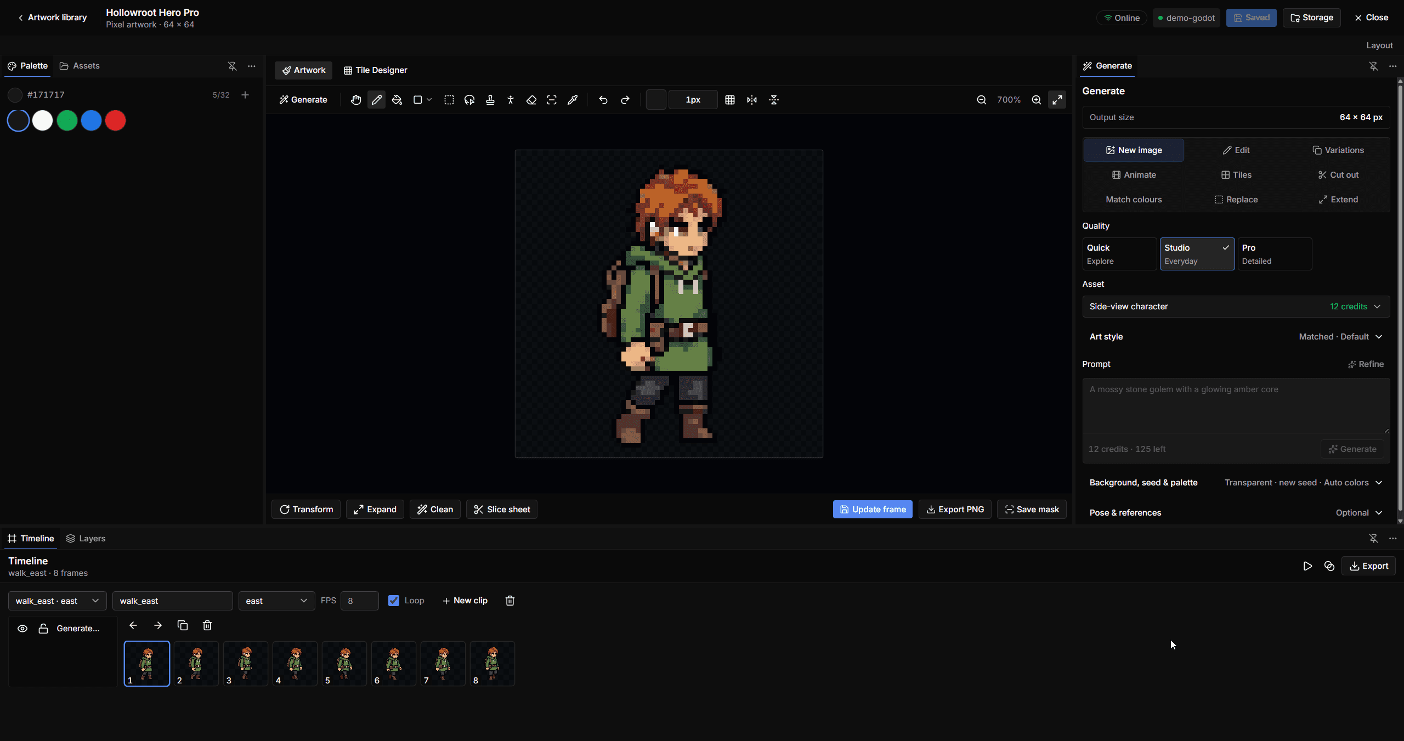Redo the last action
Image resolution: width=1404 pixels, height=741 pixels.
coord(625,100)
